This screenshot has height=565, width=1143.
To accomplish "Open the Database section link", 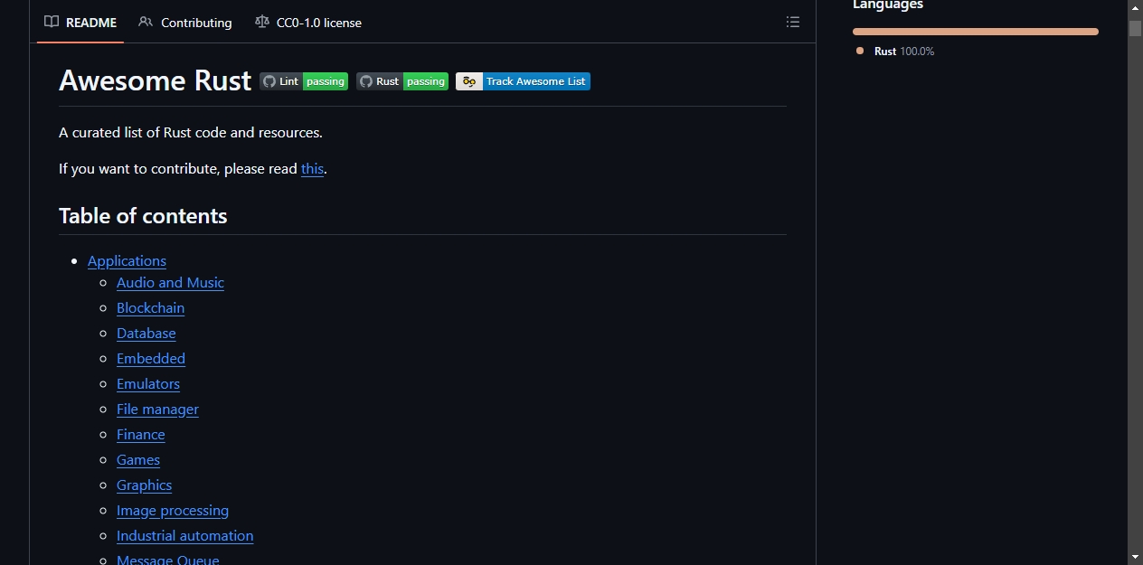I will [146, 334].
